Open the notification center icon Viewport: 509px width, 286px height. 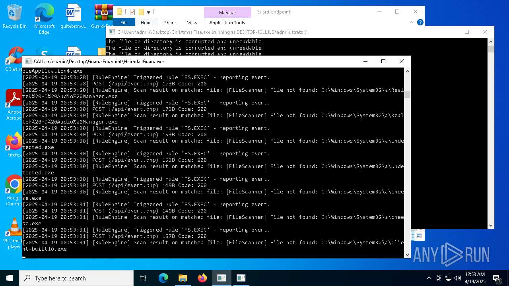(496, 278)
